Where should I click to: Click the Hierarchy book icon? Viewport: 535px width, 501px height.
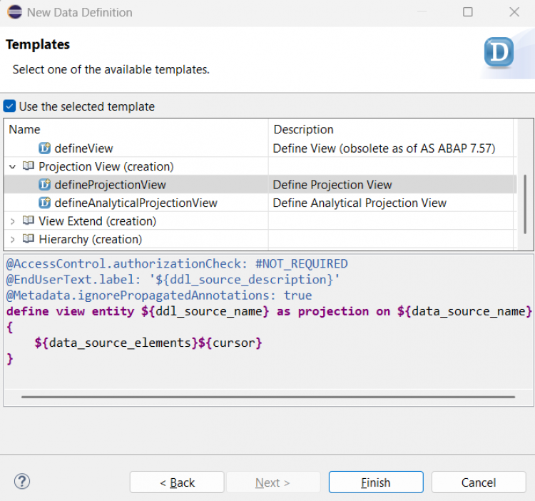coord(28,239)
